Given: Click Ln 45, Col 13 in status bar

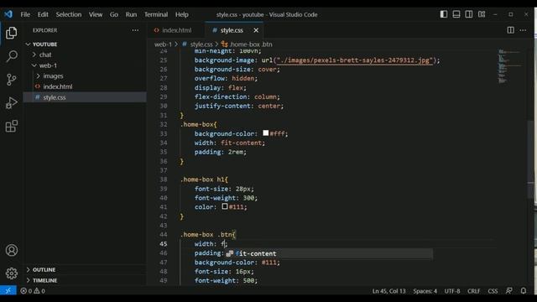Looking at the screenshot, I should click(x=388, y=291).
